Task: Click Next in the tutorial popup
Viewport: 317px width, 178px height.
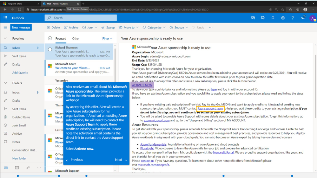Action: (x=121, y=160)
